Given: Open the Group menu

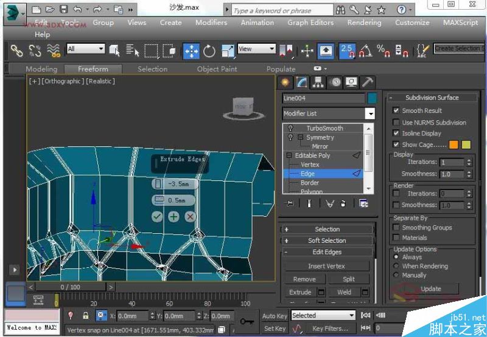Looking at the screenshot, I should pyautogui.click(x=103, y=22).
